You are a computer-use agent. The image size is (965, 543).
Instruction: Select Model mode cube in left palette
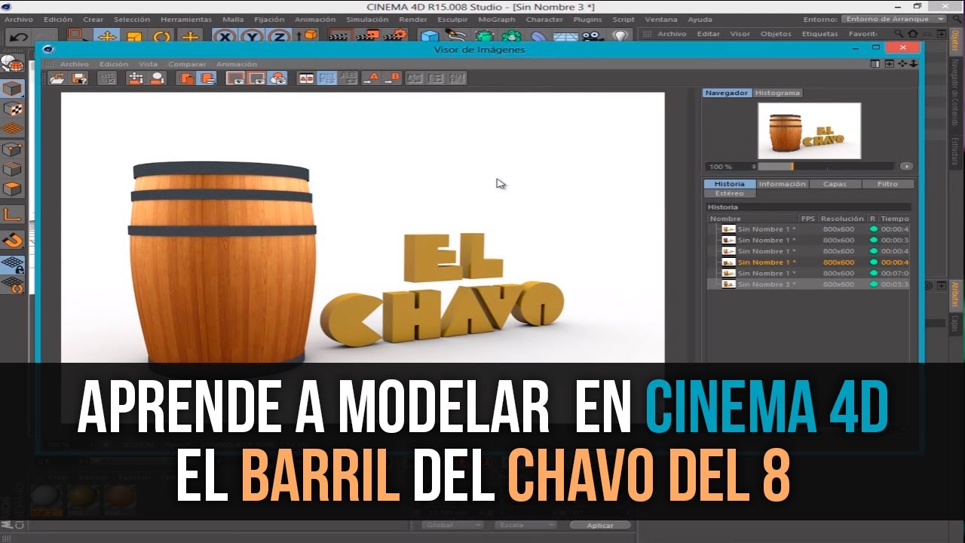click(x=12, y=88)
